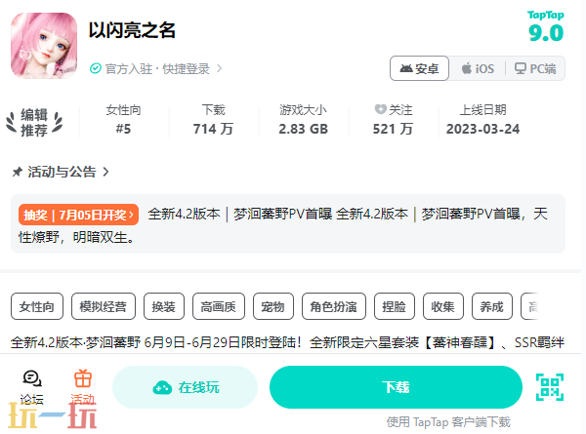
Task: Click the green 下载 download button
Action: coord(396,387)
